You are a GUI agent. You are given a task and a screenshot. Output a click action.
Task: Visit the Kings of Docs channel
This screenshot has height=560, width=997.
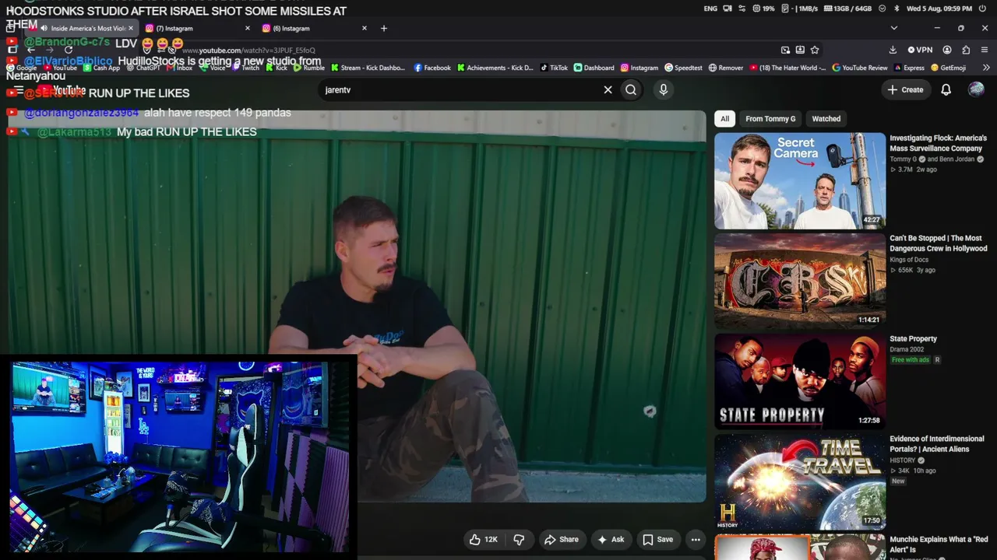click(x=909, y=260)
